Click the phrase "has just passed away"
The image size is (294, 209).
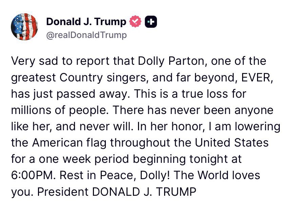point(69,94)
